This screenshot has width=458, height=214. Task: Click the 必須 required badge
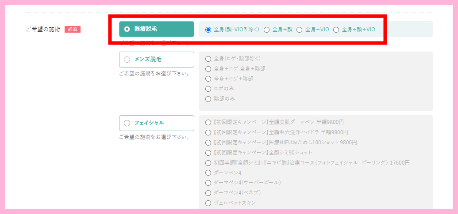(x=73, y=30)
